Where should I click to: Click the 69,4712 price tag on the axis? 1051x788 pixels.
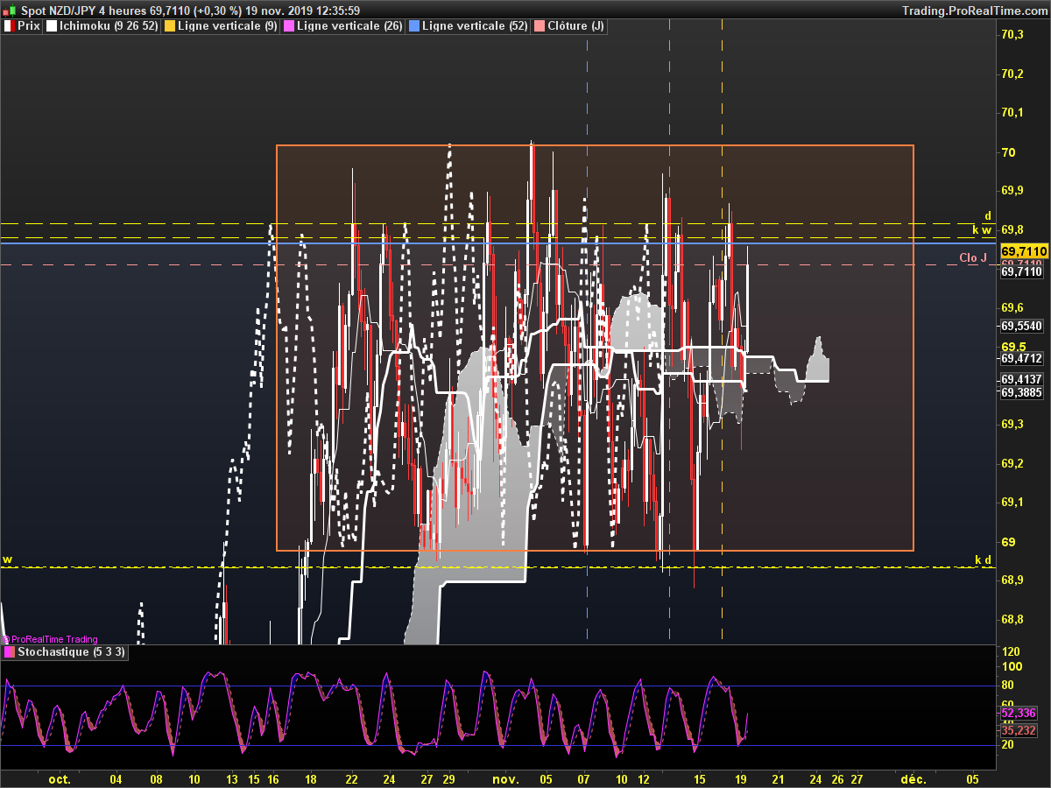coord(1022,358)
